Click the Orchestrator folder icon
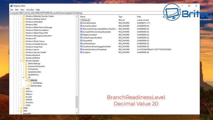 tap(26, 69)
